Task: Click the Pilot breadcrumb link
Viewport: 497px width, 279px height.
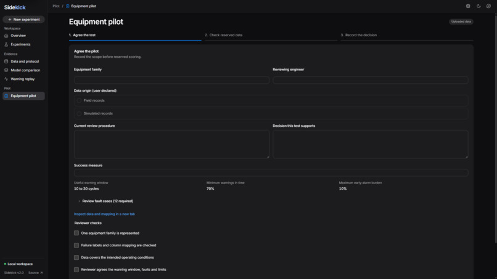Action: coord(56,6)
